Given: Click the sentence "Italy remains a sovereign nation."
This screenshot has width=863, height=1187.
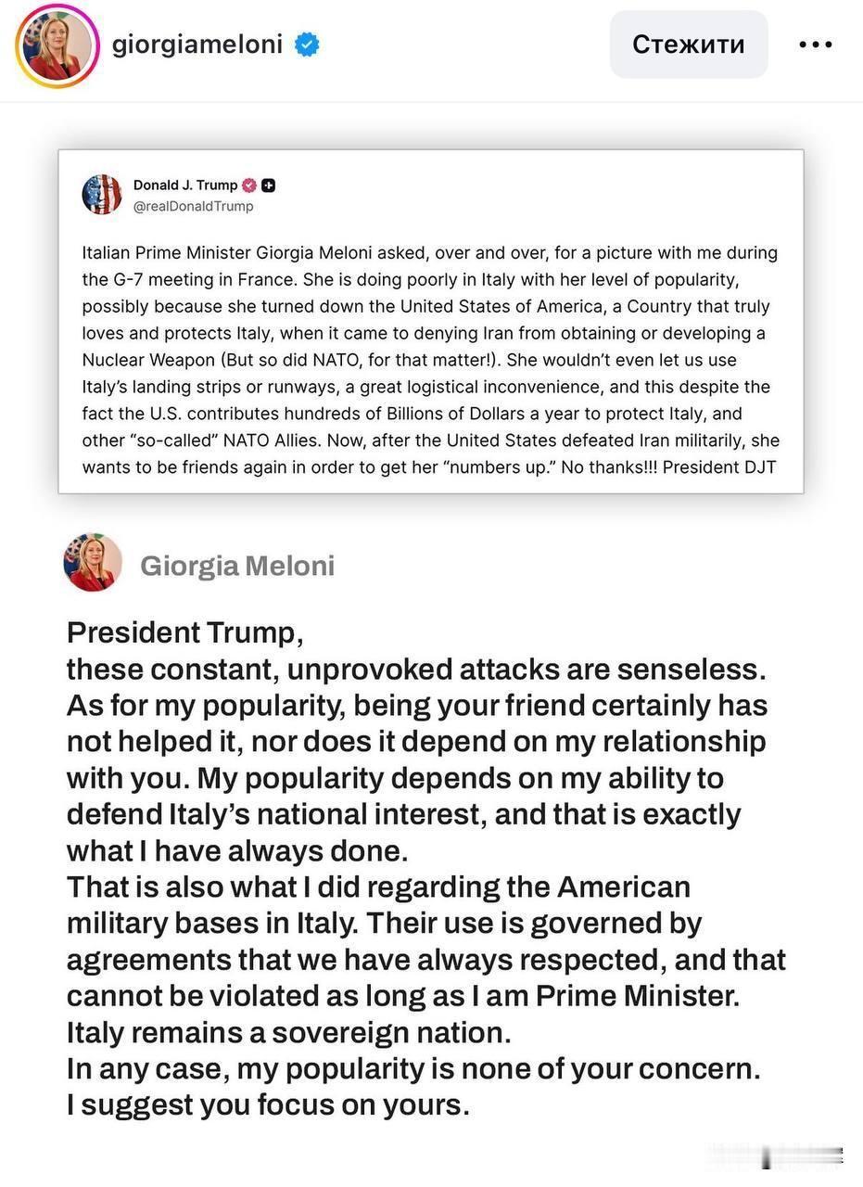Looking at the screenshot, I should 289,1031.
